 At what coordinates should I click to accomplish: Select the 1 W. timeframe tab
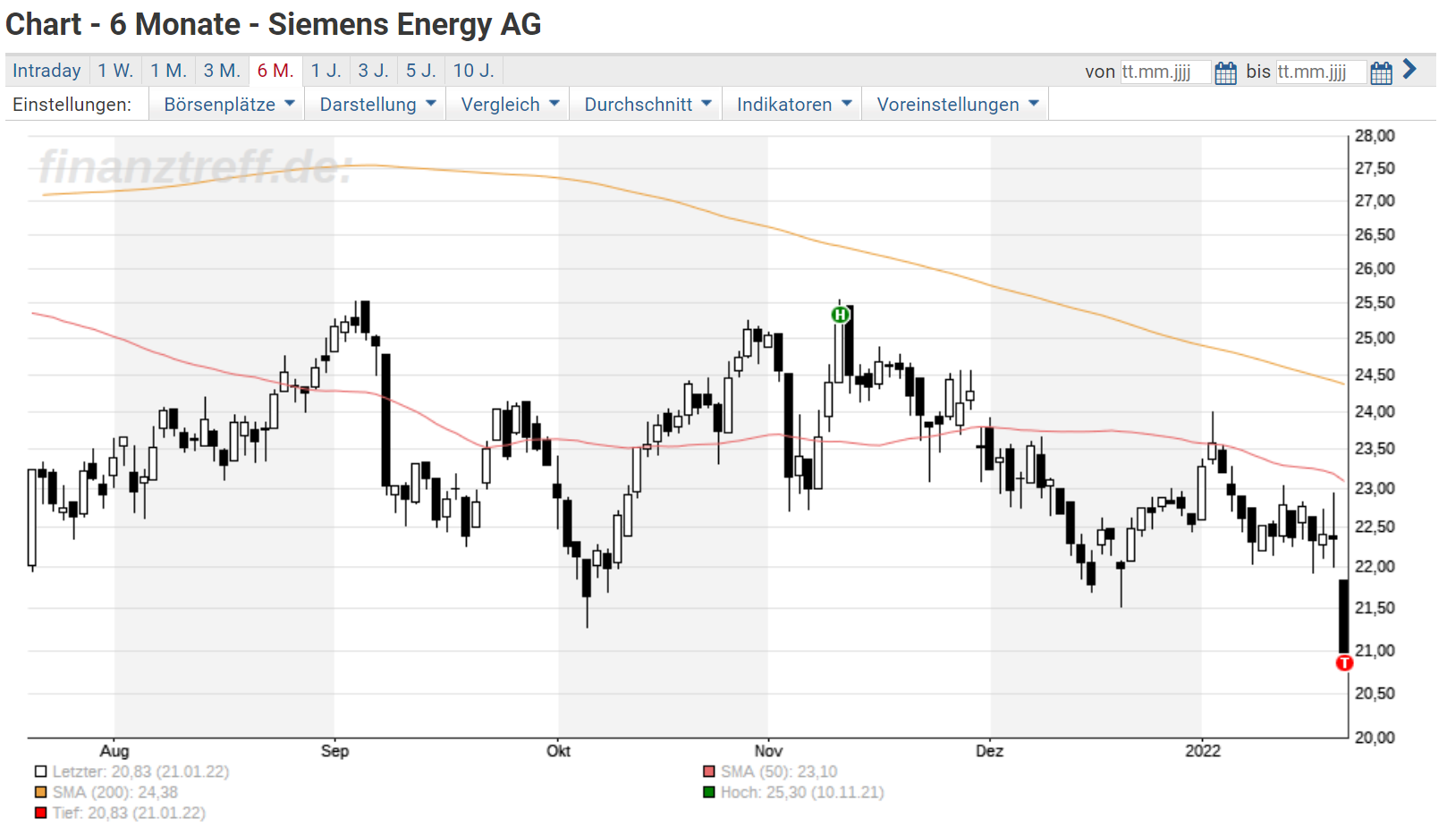[x=115, y=71]
